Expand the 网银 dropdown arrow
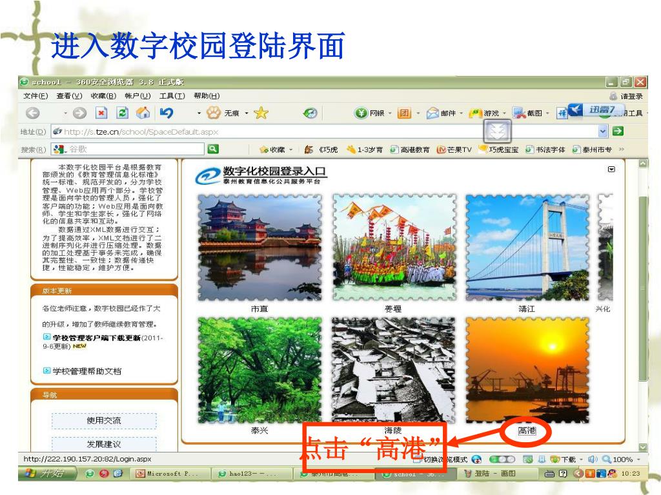The height and width of the screenshot is (495, 661). 390,113
